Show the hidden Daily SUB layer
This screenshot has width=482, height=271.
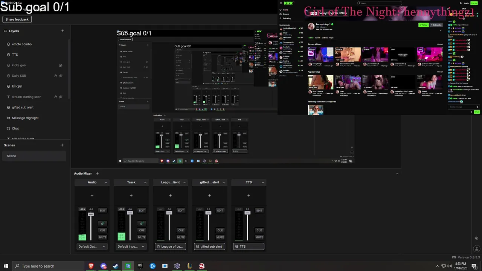coord(60,76)
